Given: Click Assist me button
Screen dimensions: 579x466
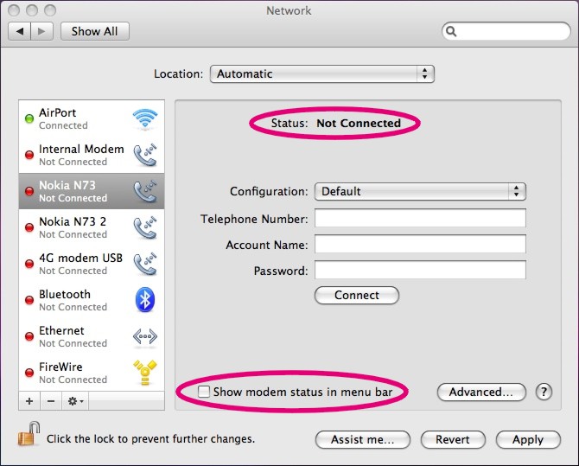Looking at the screenshot, I should 363,439.
